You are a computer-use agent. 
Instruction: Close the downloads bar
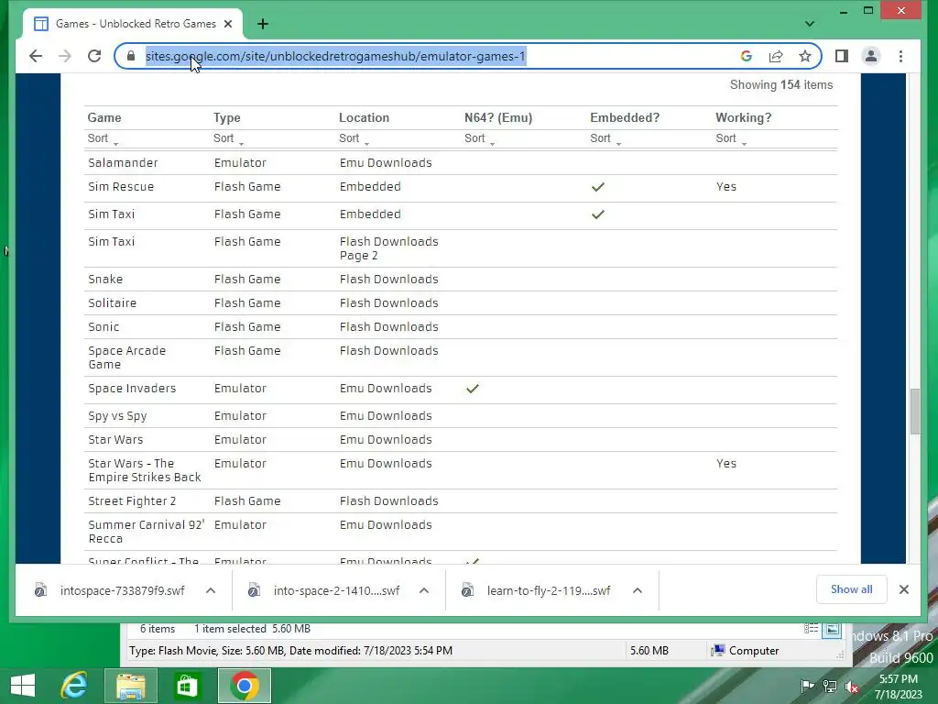click(x=904, y=589)
